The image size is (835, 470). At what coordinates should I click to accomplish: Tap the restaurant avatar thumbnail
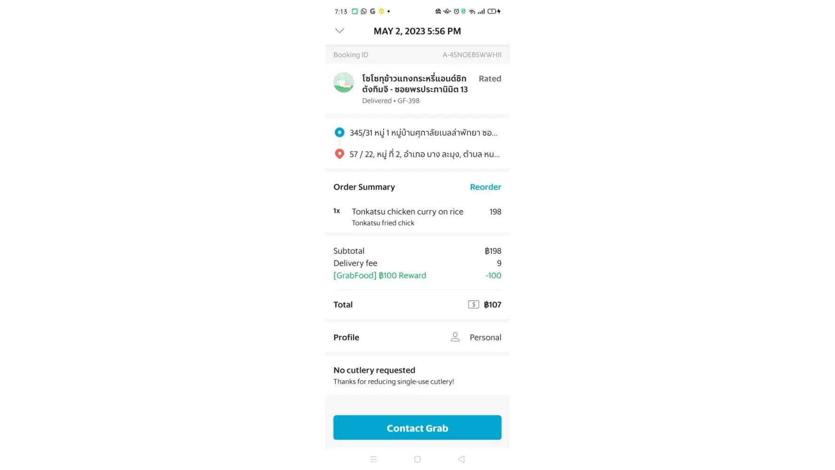tap(343, 83)
